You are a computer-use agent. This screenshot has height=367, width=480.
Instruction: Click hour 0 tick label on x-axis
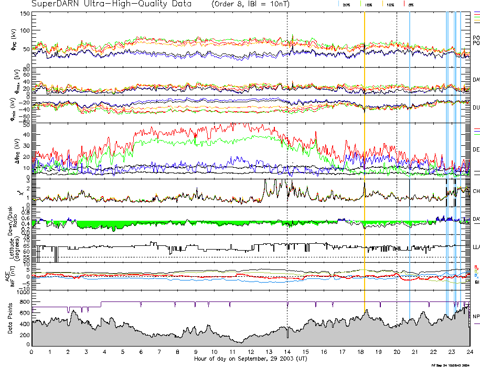coord(32,352)
